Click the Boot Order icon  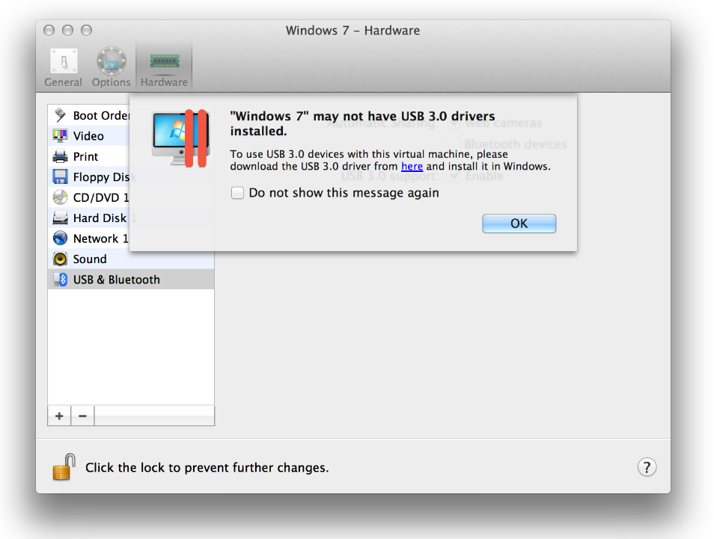(60, 115)
